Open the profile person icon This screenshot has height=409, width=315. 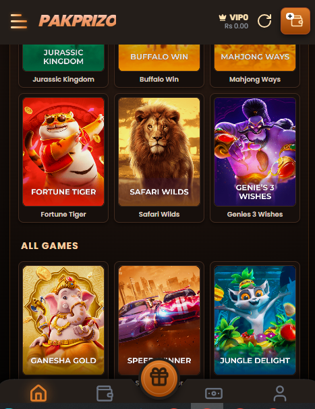279,393
